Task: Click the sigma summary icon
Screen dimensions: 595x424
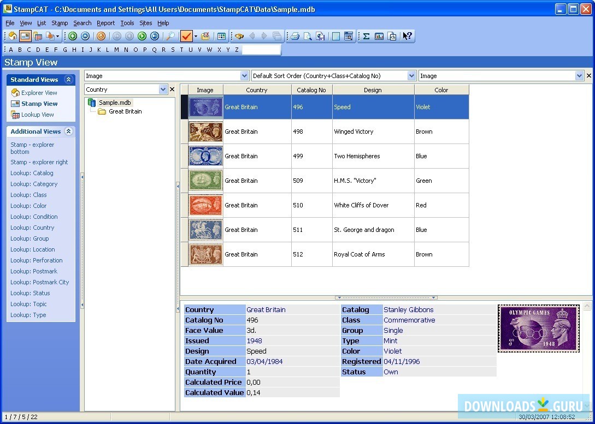Action: (x=366, y=37)
